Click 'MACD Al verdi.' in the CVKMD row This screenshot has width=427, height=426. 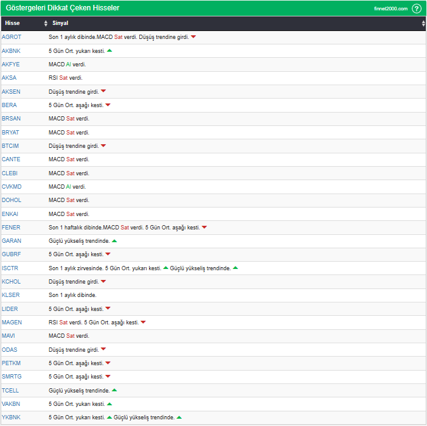coord(68,187)
